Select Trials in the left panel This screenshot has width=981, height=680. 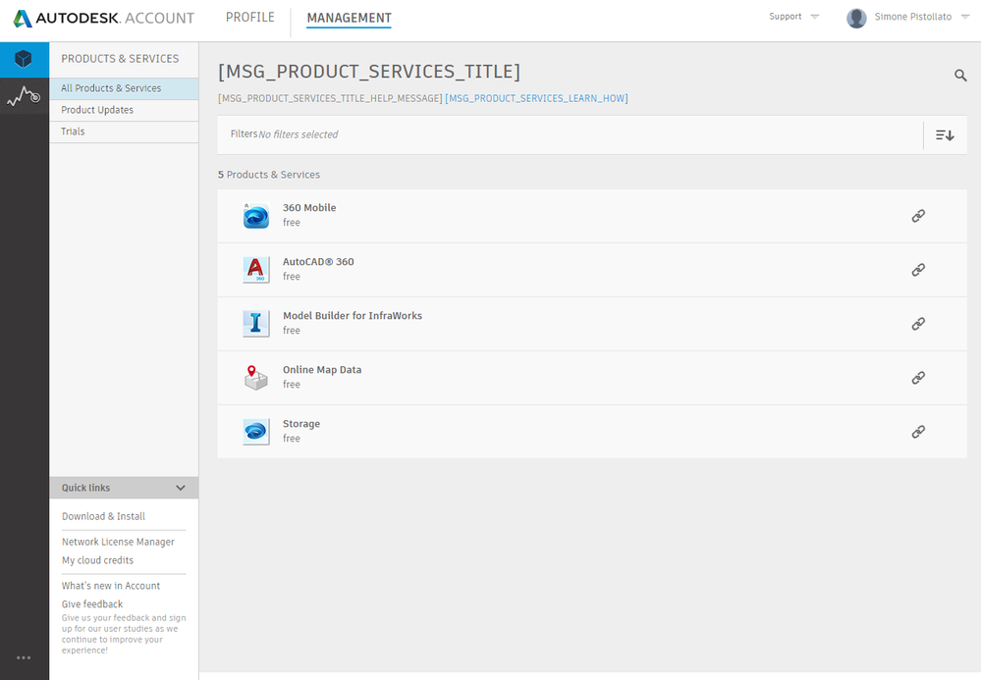click(x=74, y=131)
